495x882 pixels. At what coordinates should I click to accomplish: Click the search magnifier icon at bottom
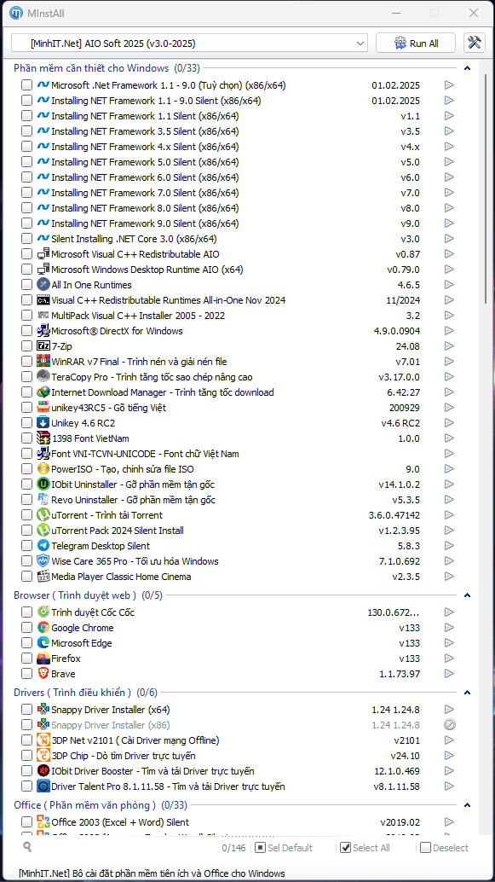27,846
